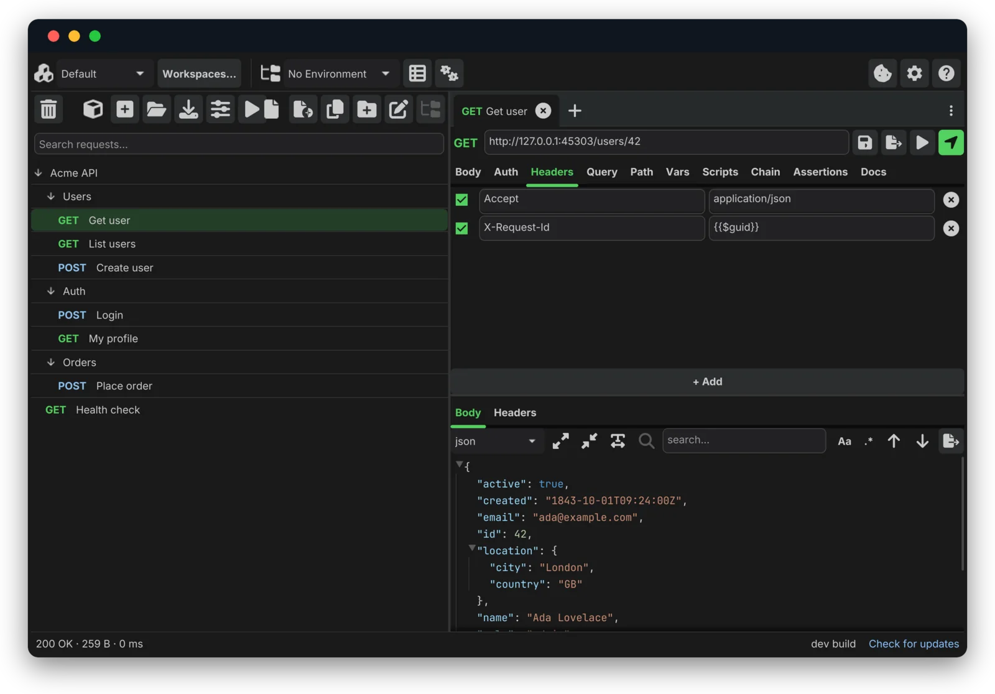
Task: Open a new request tab with plus
Action: [x=575, y=111]
